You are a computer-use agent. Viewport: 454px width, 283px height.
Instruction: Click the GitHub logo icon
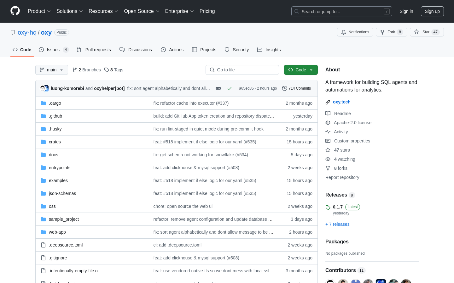click(15, 11)
